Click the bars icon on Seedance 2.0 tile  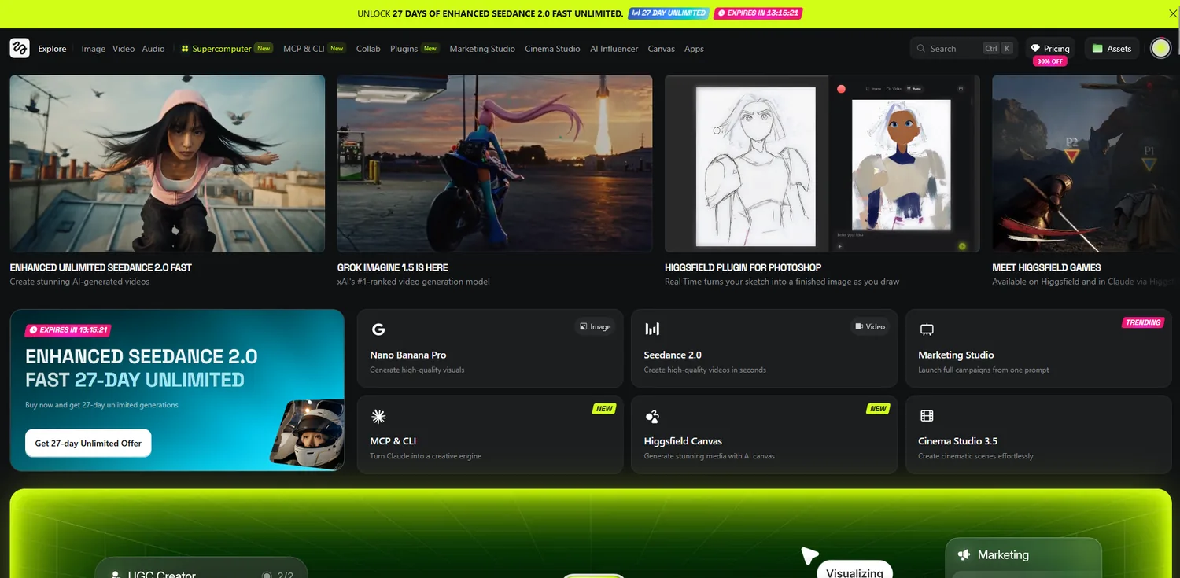click(652, 329)
